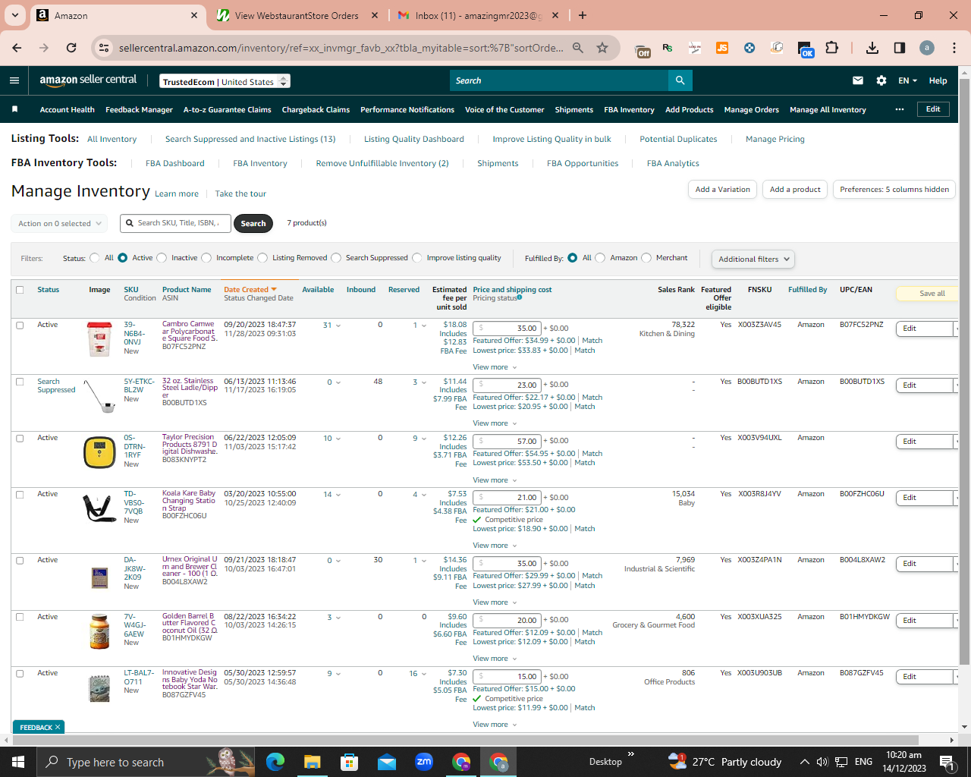Open Zoom from the taskbar

tap(424, 762)
